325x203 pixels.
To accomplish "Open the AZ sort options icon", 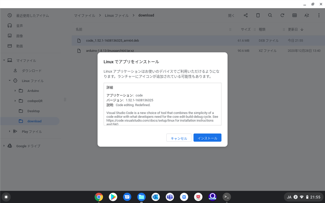I will coord(307,15).
